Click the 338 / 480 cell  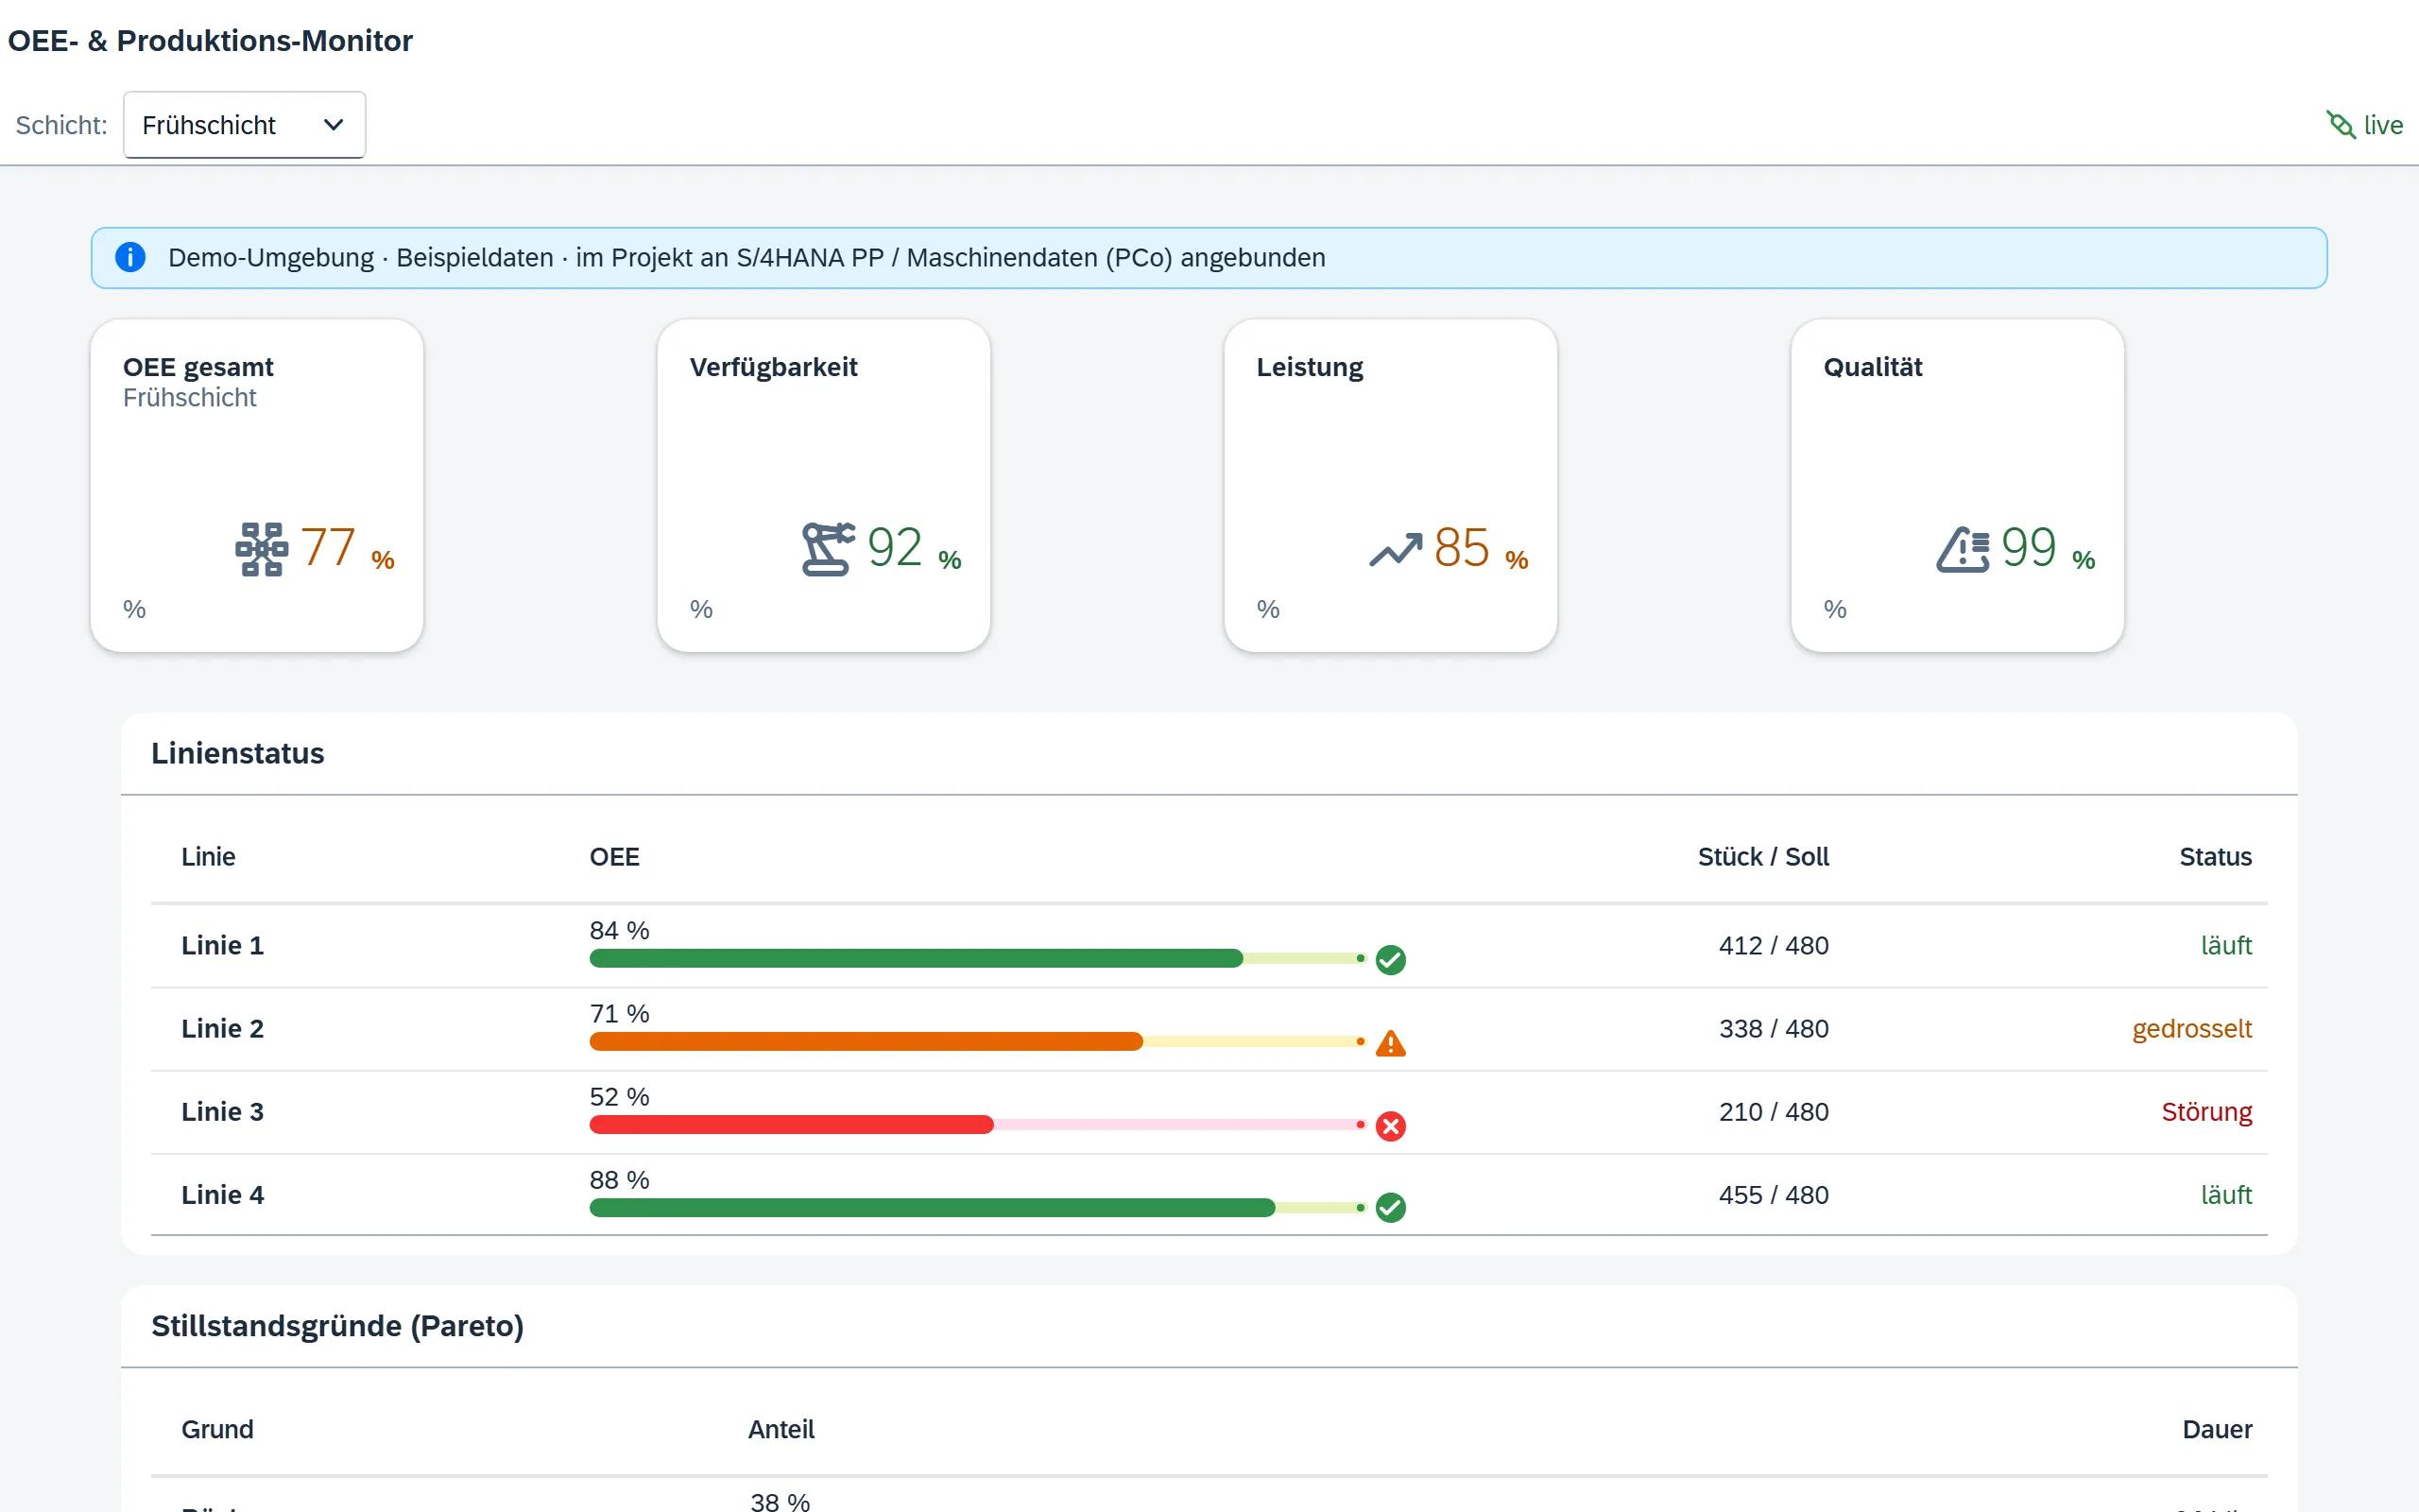click(x=1774, y=1028)
